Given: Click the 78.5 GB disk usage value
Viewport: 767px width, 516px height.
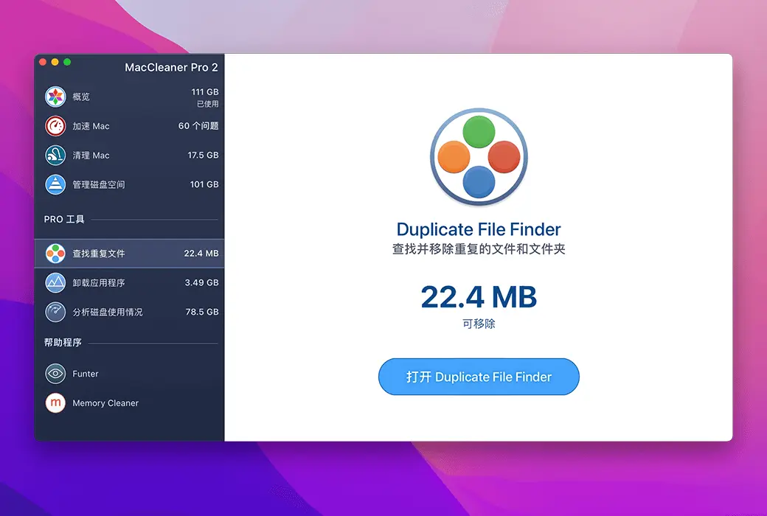Looking at the screenshot, I should point(202,312).
